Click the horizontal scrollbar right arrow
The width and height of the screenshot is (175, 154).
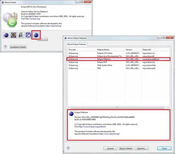(168, 107)
